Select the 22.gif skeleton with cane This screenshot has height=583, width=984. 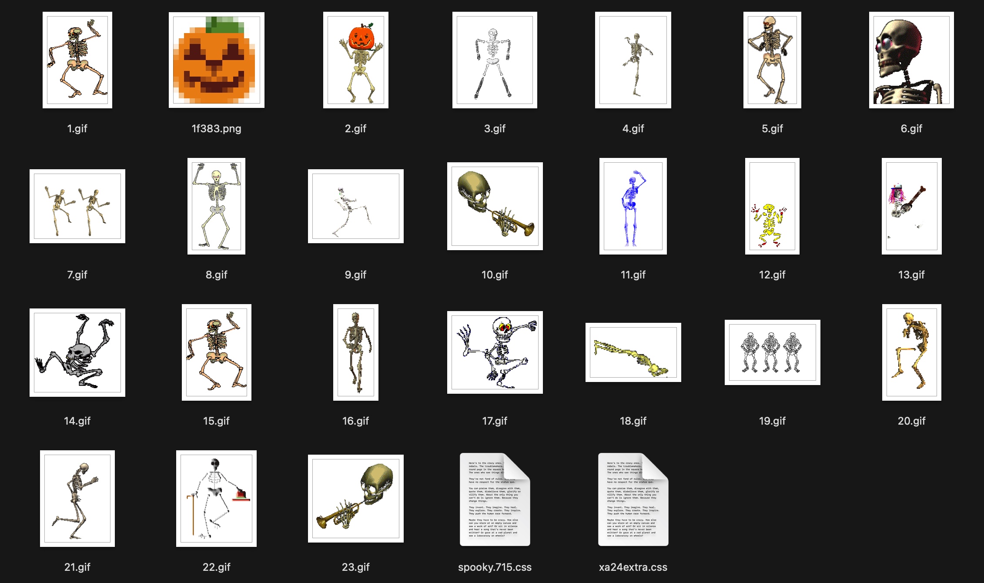216,499
